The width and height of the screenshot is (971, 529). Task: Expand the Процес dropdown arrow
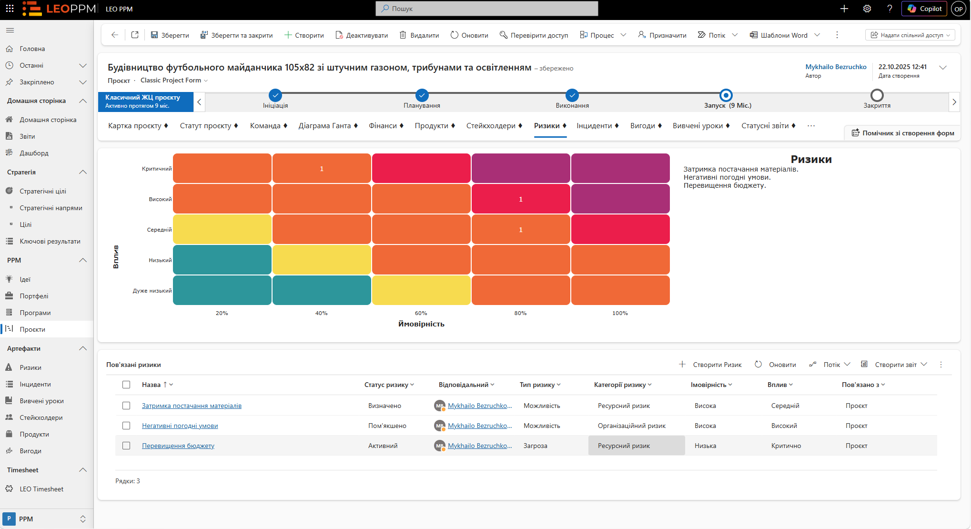tap(623, 35)
